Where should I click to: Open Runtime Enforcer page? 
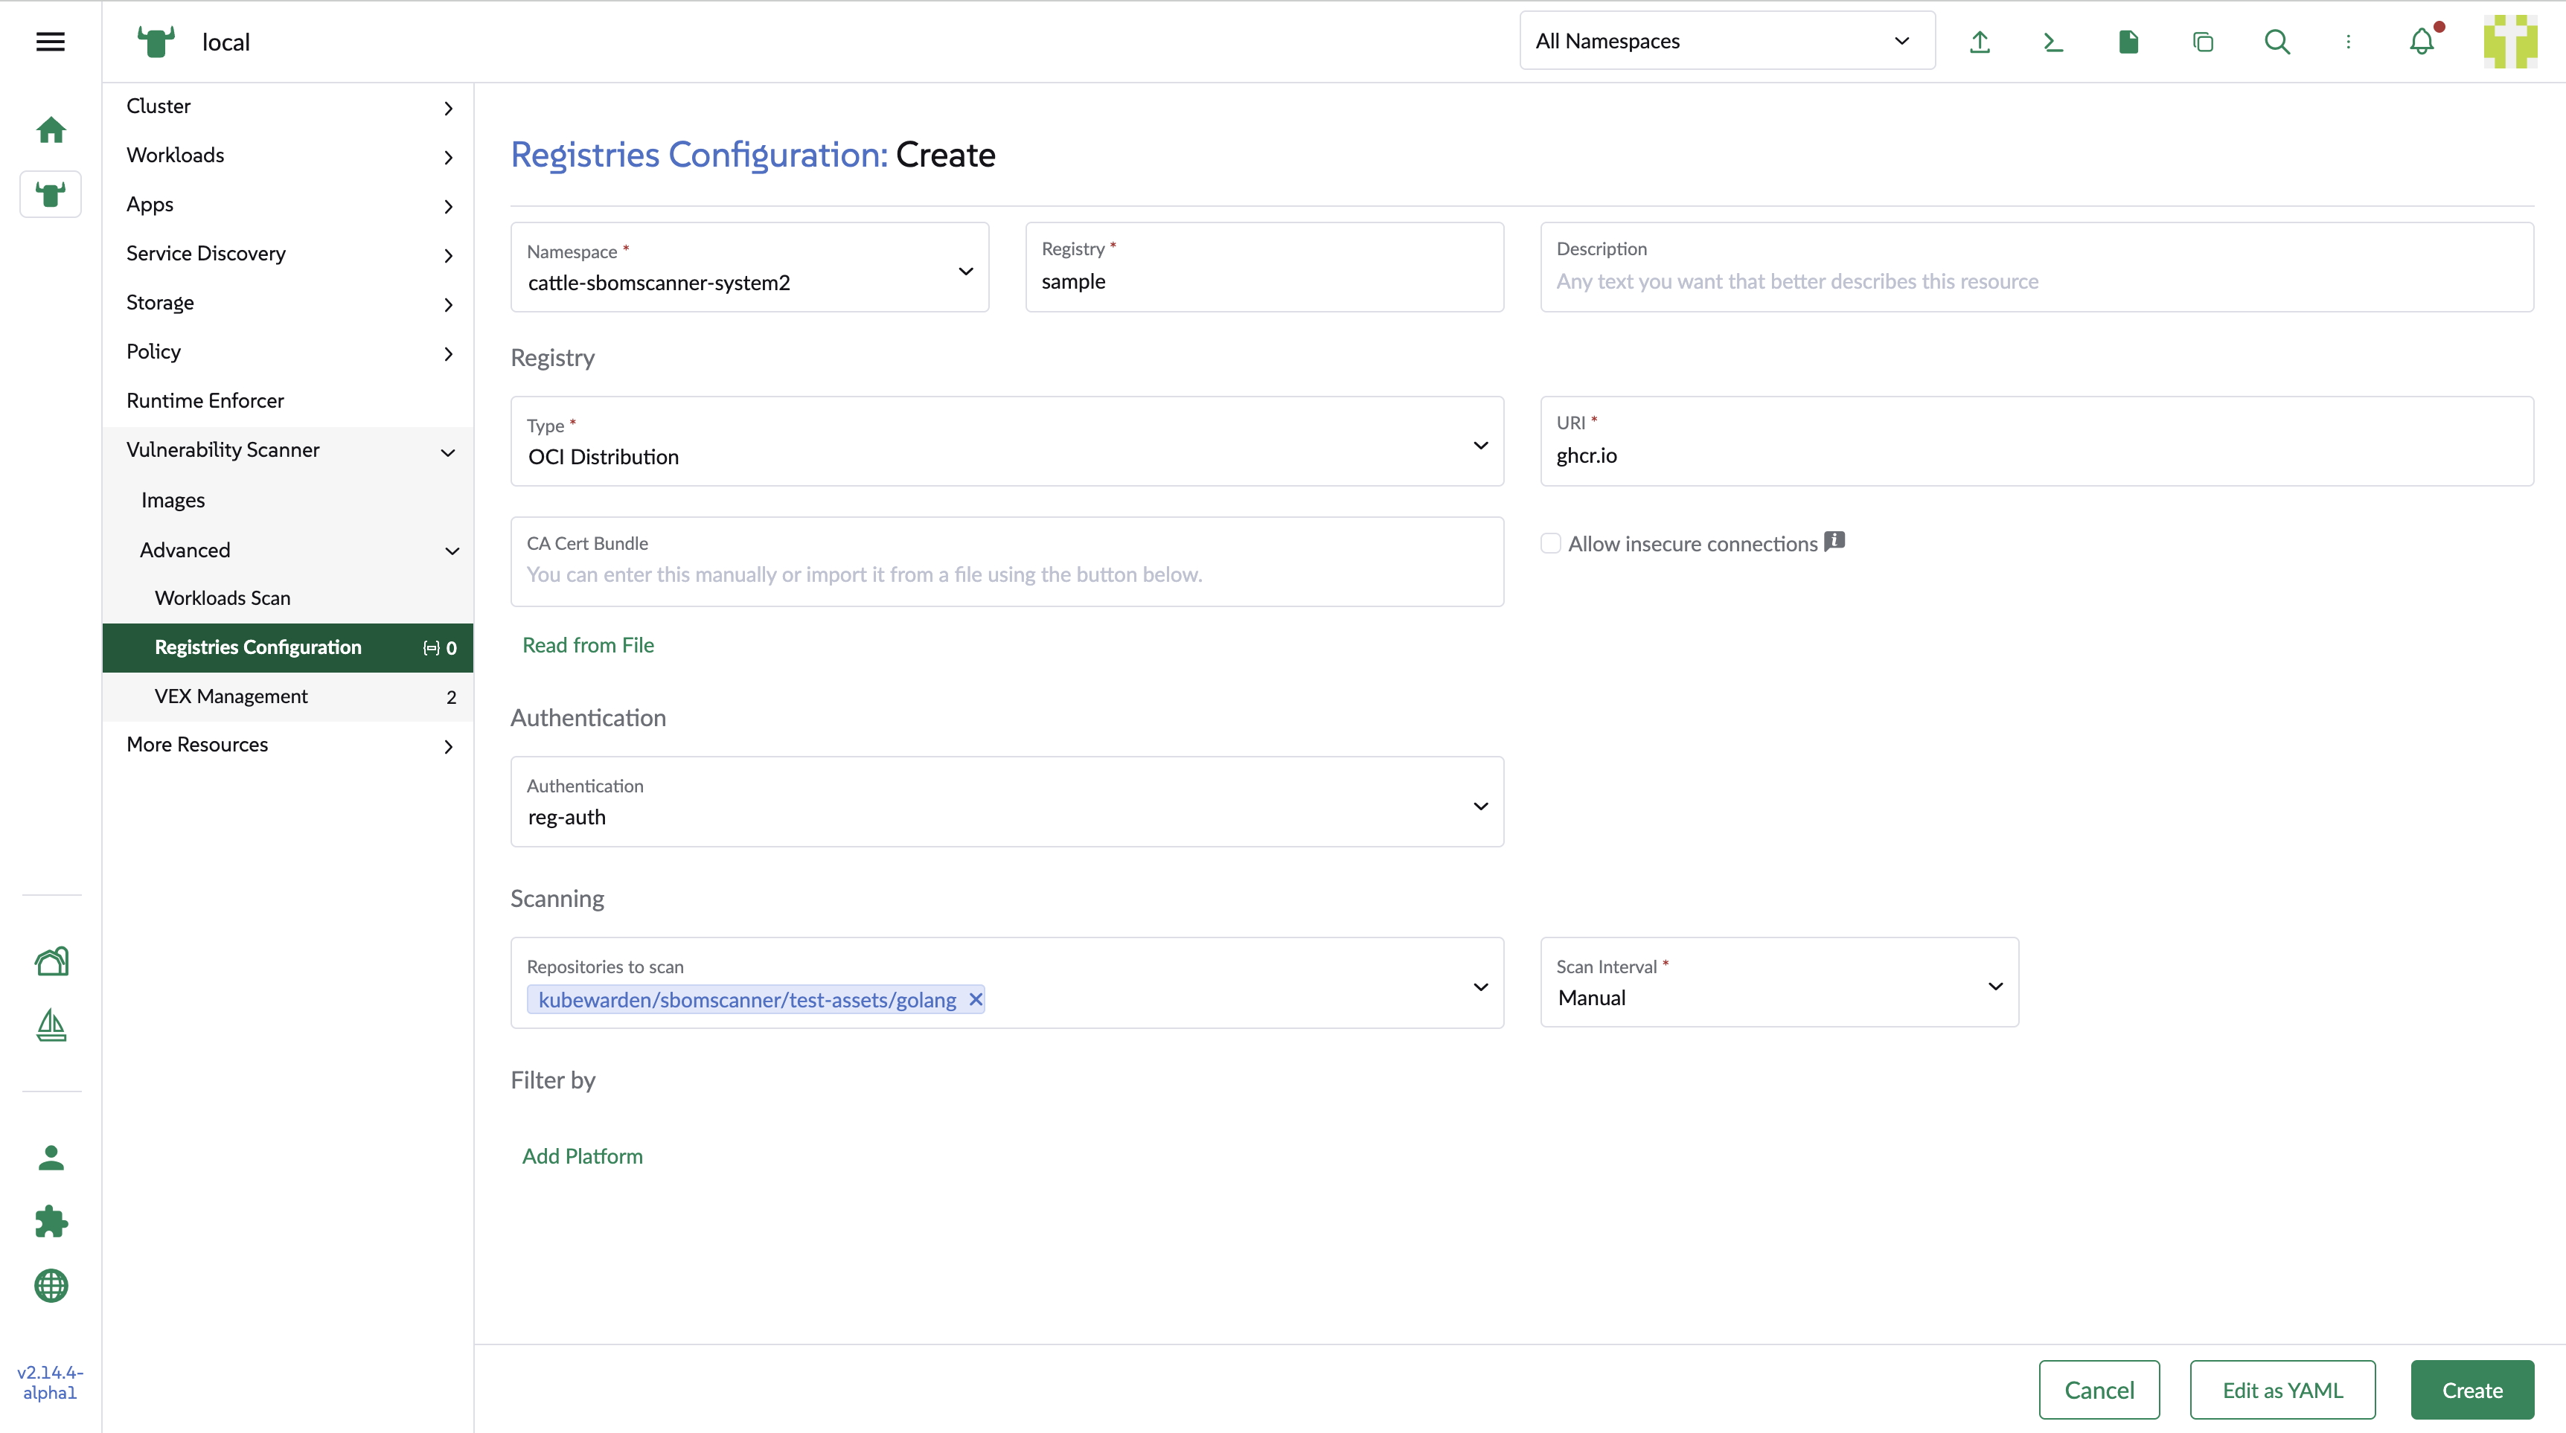point(288,400)
